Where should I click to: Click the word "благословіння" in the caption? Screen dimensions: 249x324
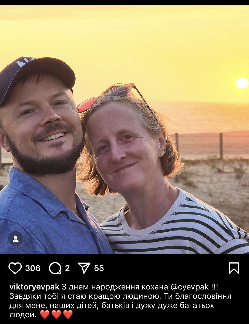(x=203, y=296)
